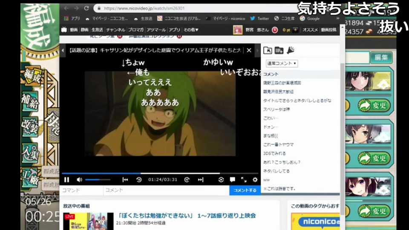
Task: Show hidden bookmarks with » chevron
Action: coord(338,18)
